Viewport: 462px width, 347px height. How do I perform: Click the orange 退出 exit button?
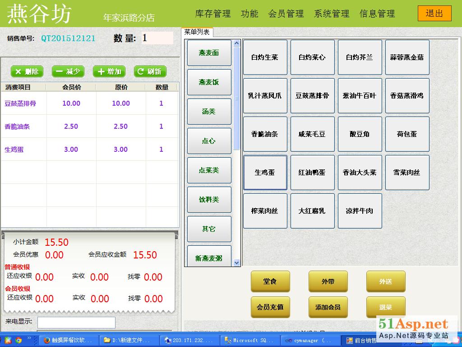point(434,14)
